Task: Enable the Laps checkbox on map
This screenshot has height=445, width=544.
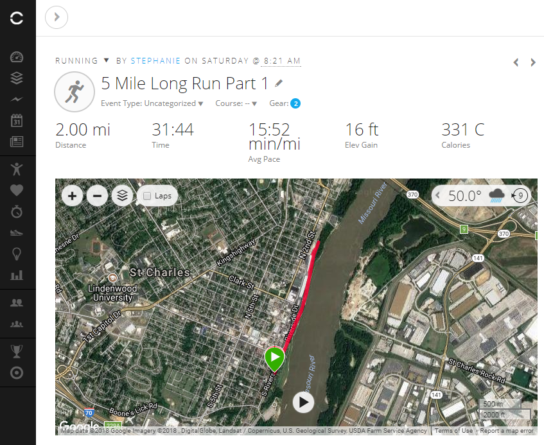Action: 147,196
